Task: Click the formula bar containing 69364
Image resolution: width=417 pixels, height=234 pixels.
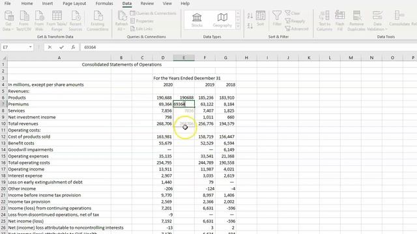Action: (249, 47)
